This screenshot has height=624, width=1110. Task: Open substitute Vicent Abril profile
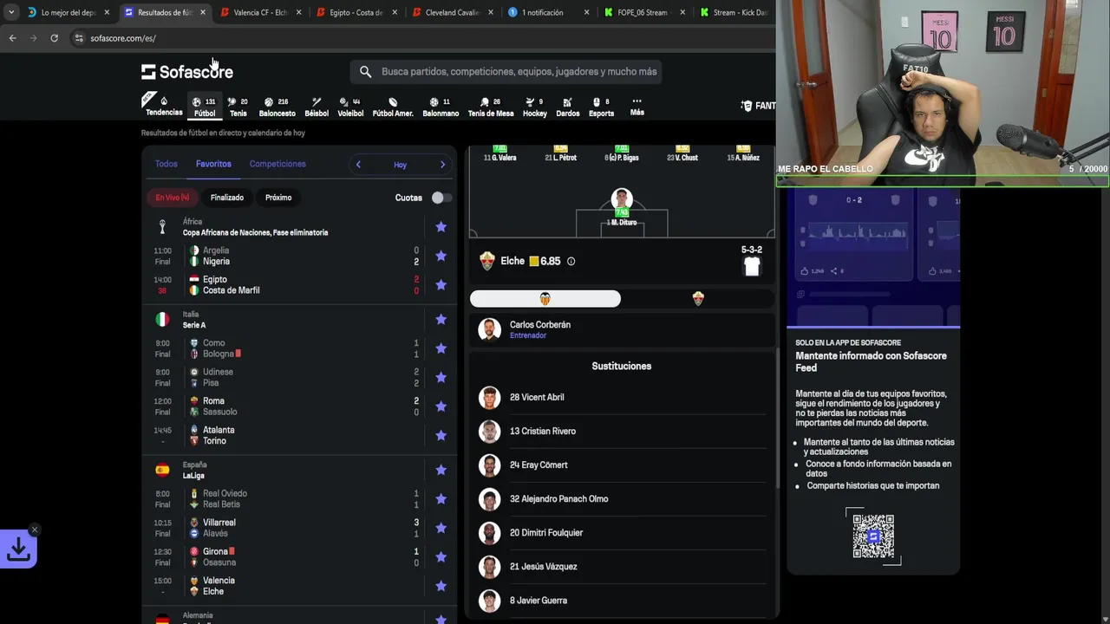tap(622, 397)
